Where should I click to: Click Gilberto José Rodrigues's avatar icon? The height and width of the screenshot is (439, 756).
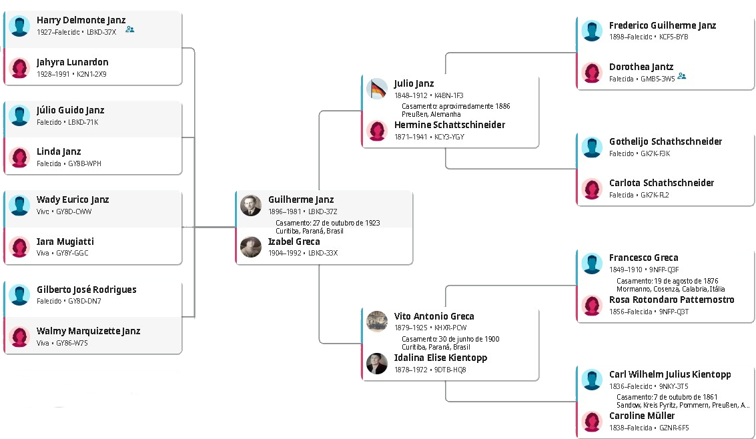click(20, 295)
